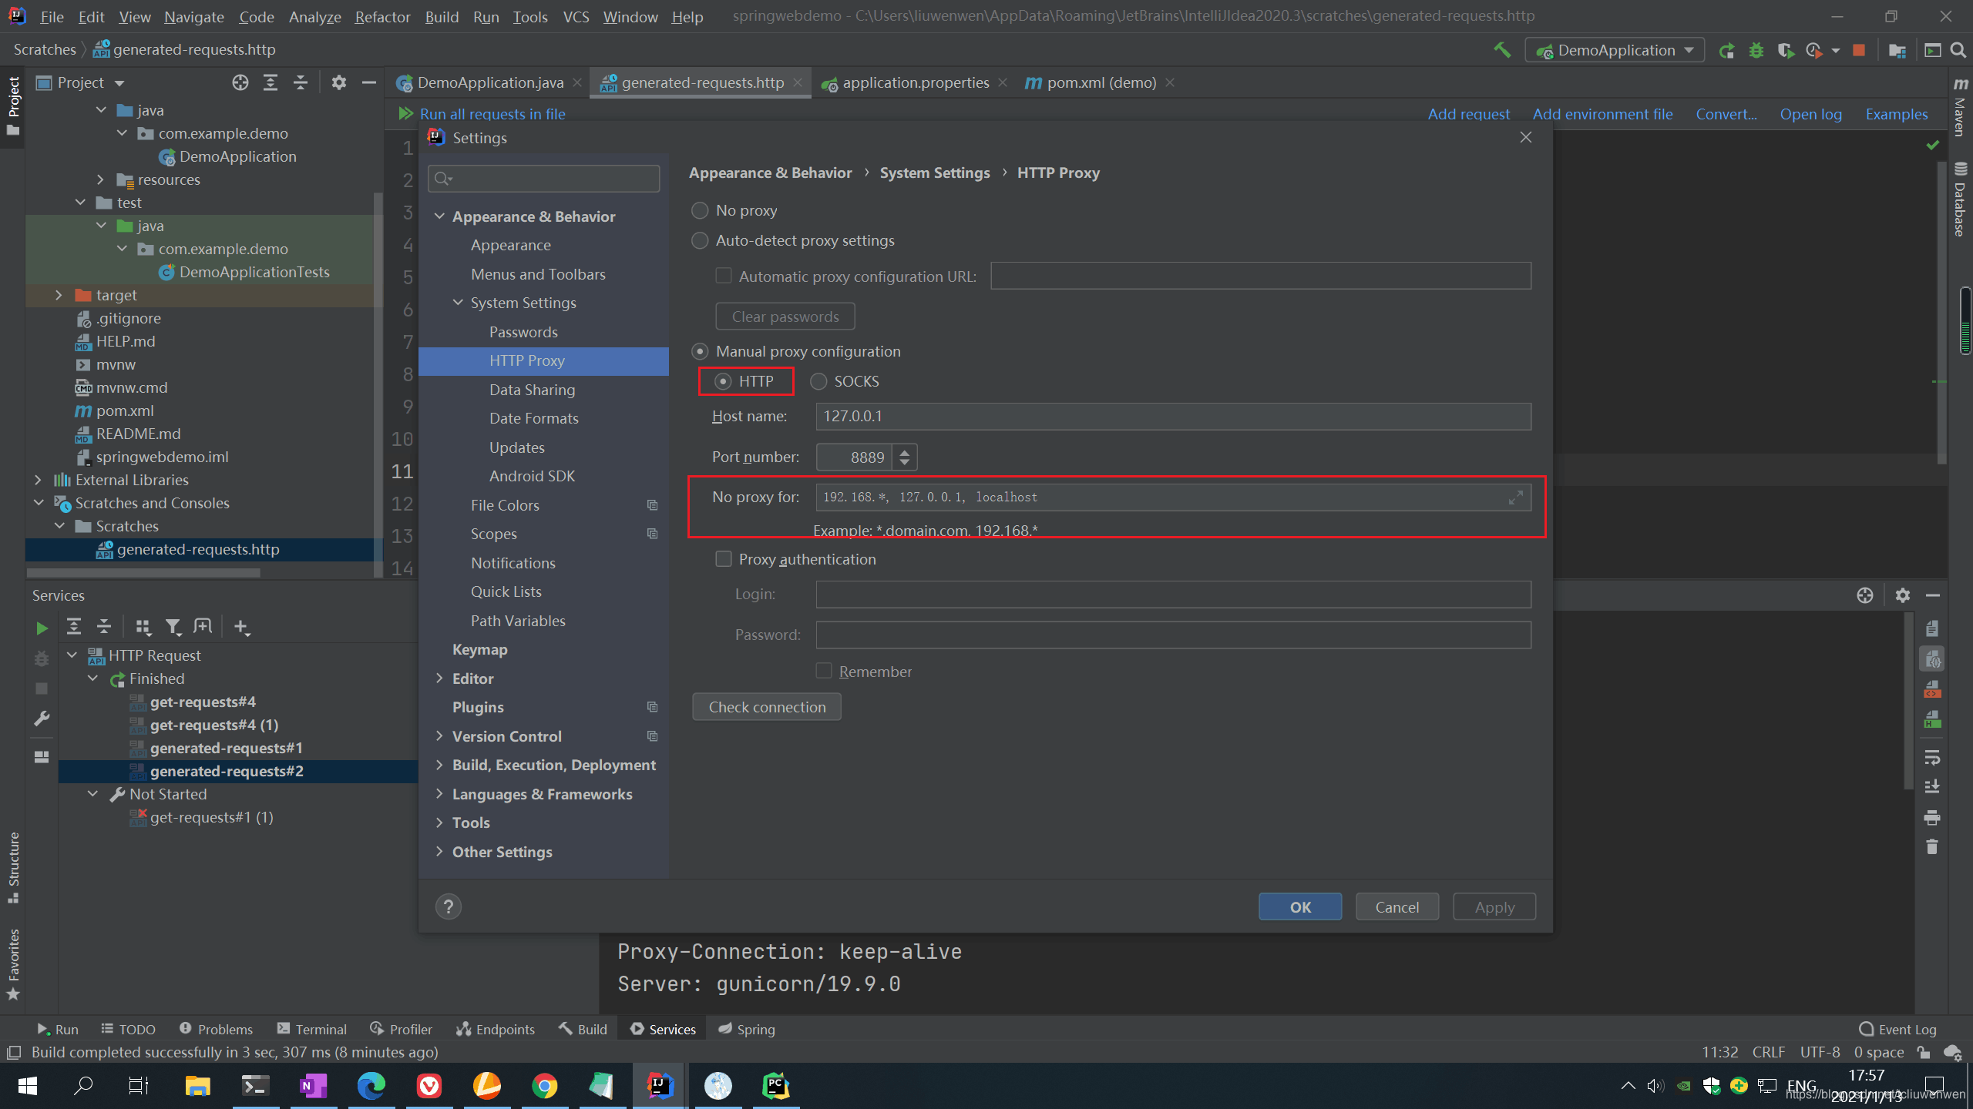Open Services panel gear settings

[x=1903, y=595]
